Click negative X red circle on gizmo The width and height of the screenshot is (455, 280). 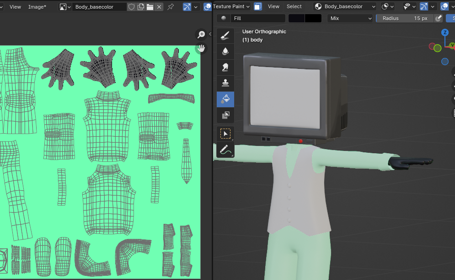pos(432,46)
